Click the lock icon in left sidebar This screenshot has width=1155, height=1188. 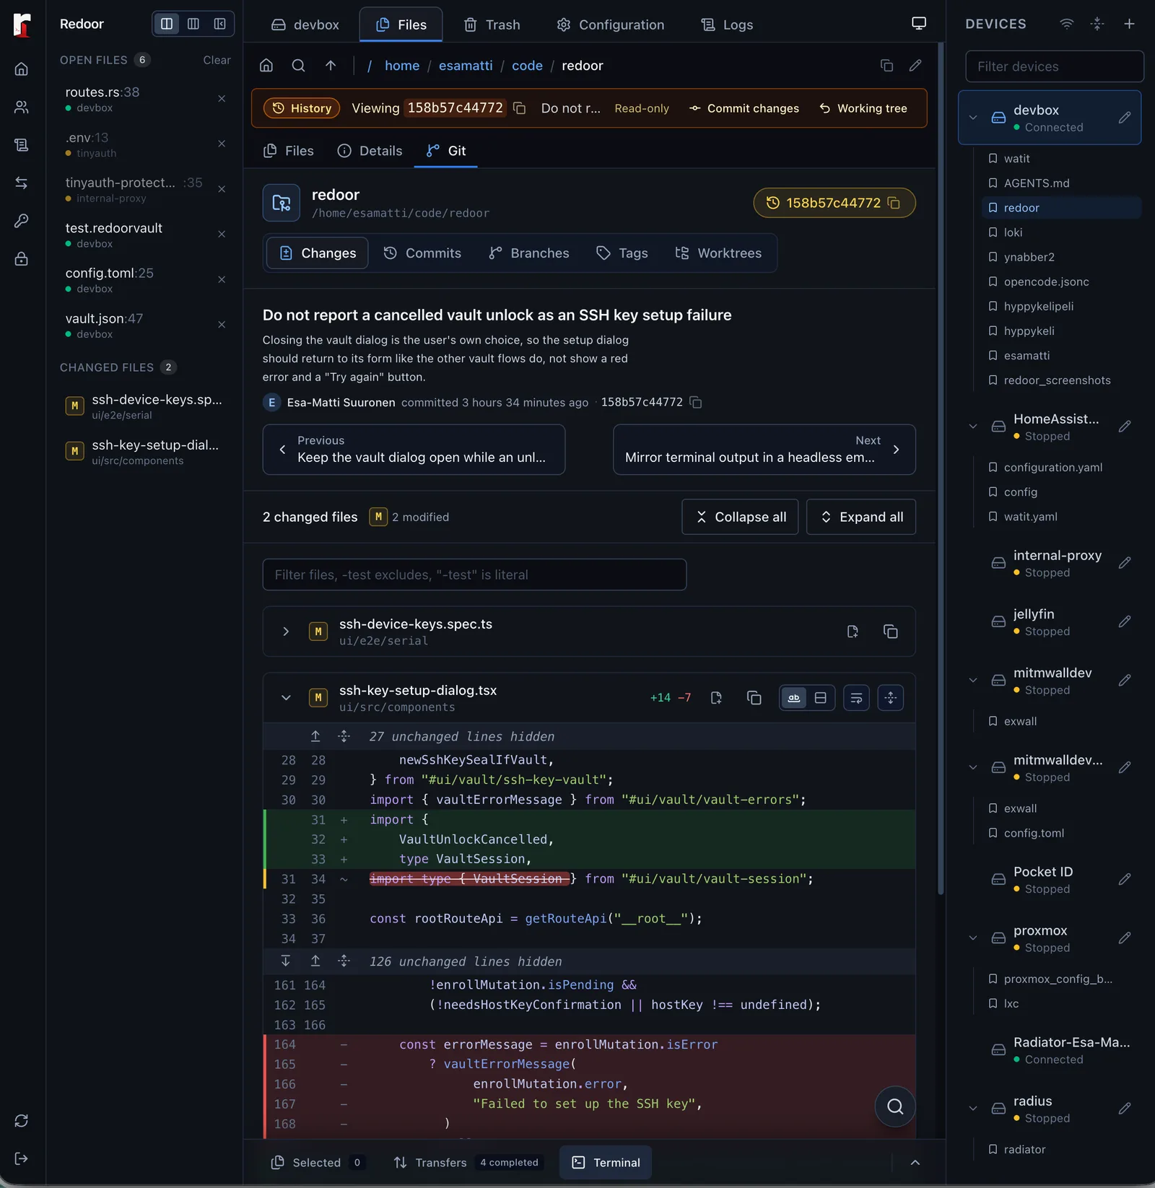pos(22,258)
